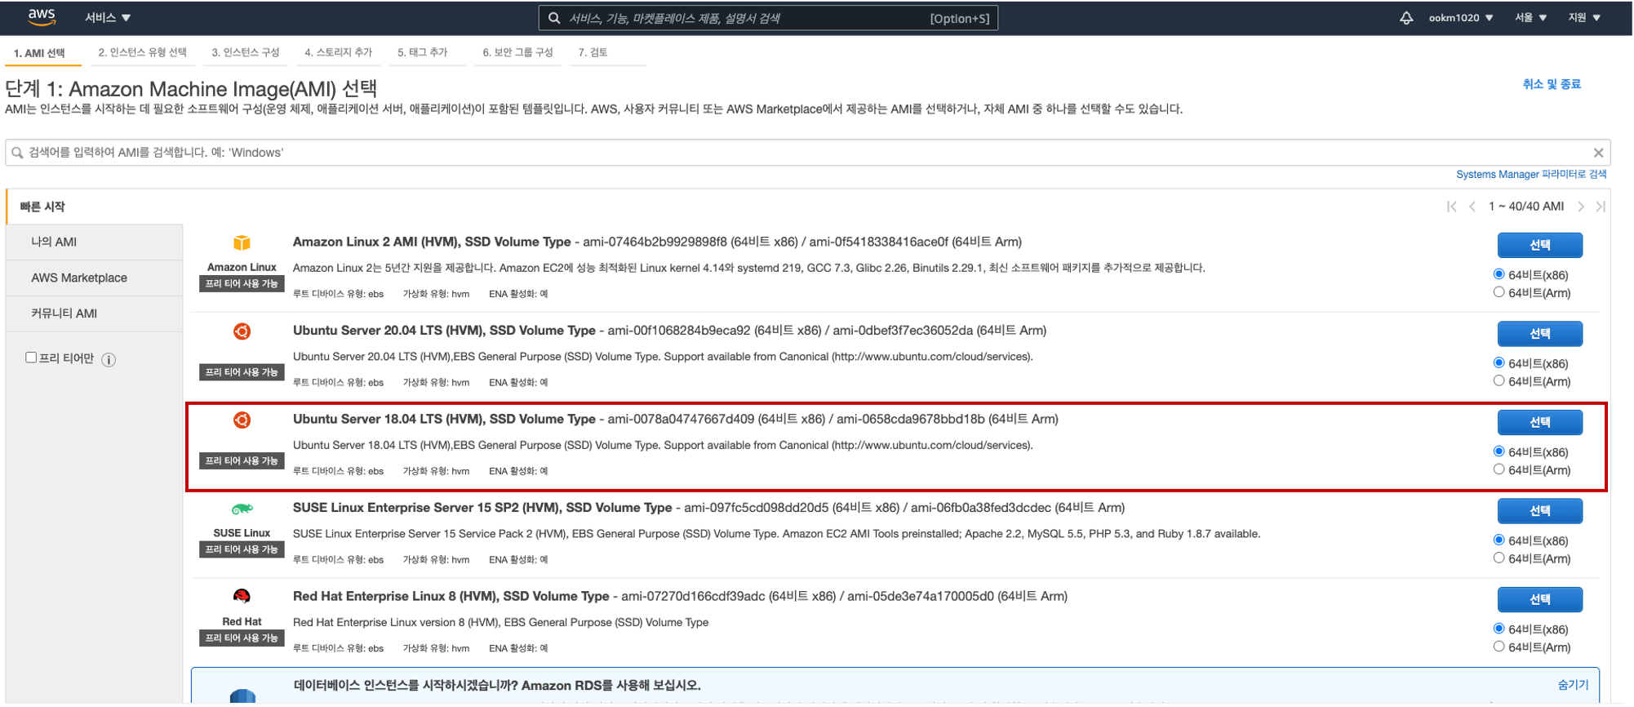Click the Ubuntu Server 20.04 logo icon
This screenshot has width=1634, height=707.
pos(242,331)
